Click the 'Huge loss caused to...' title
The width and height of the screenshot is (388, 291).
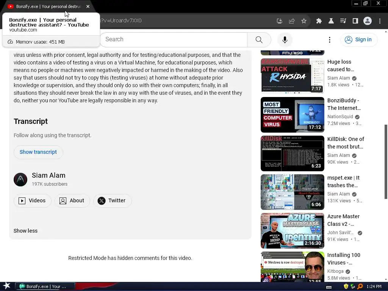341,66
